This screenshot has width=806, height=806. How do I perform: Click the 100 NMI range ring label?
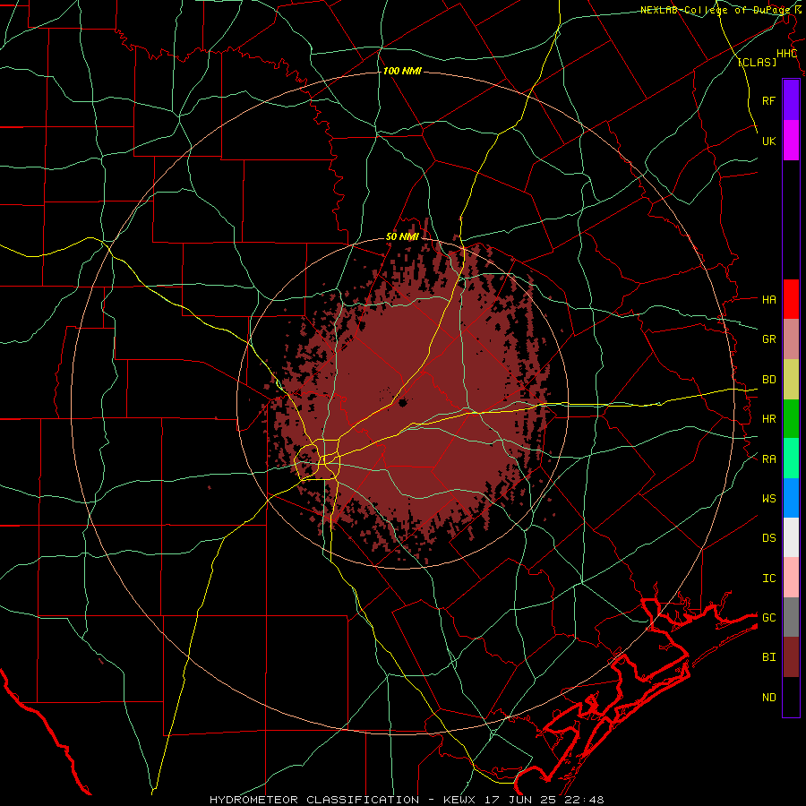[402, 71]
